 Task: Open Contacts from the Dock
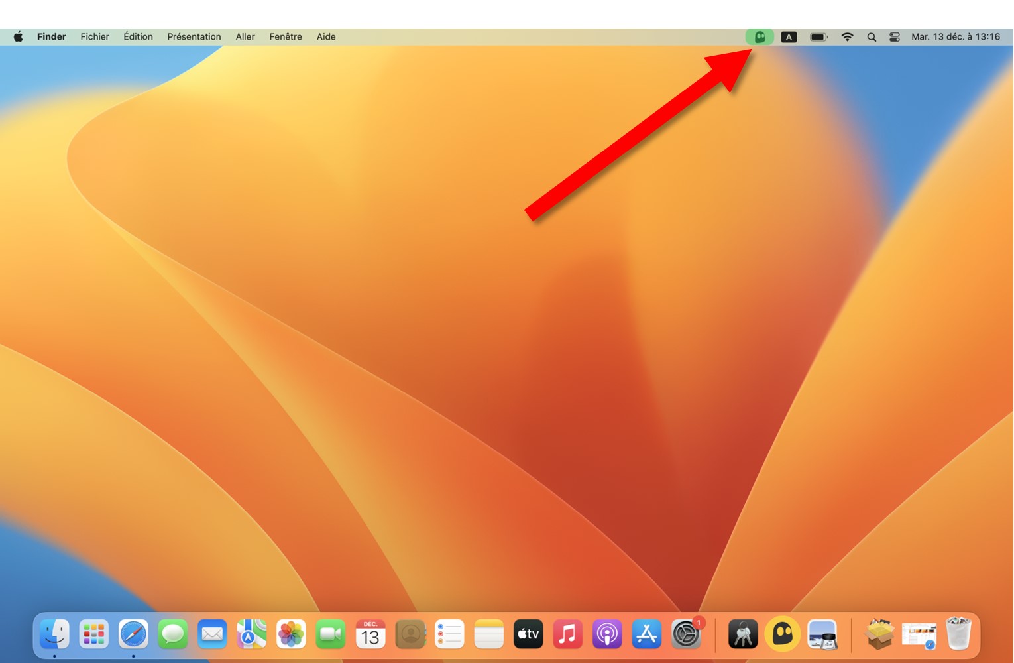tap(410, 634)
